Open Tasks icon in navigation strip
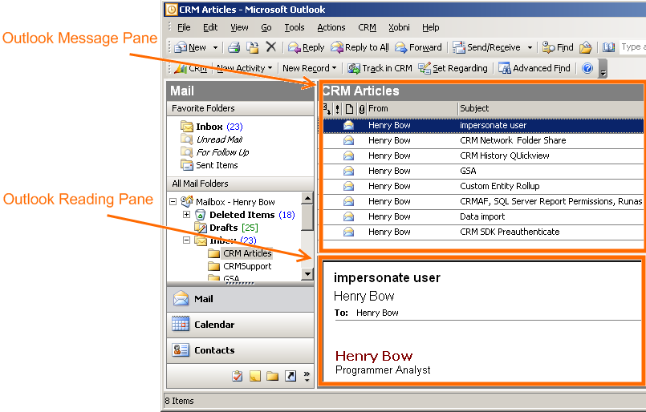The height and width of the screenshot is (412, 646). tap(238, 375)
